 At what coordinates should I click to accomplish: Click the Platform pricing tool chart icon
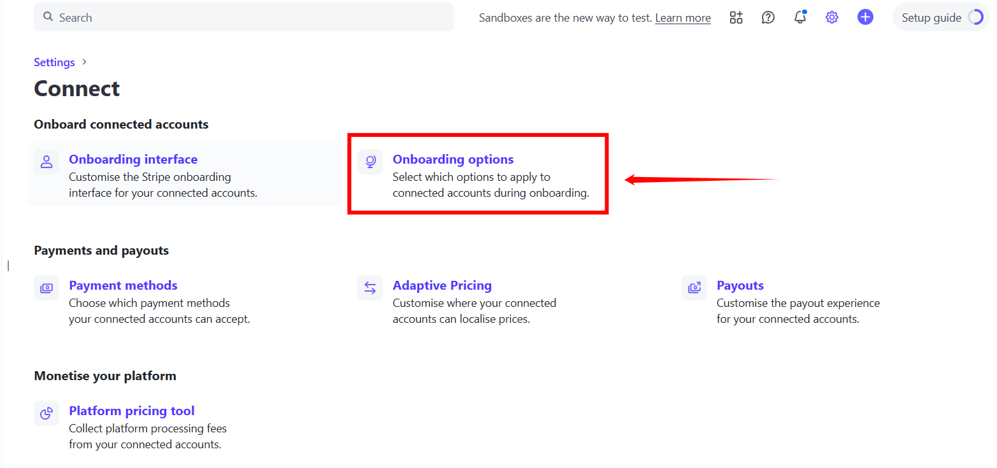[x=47, y=414]
